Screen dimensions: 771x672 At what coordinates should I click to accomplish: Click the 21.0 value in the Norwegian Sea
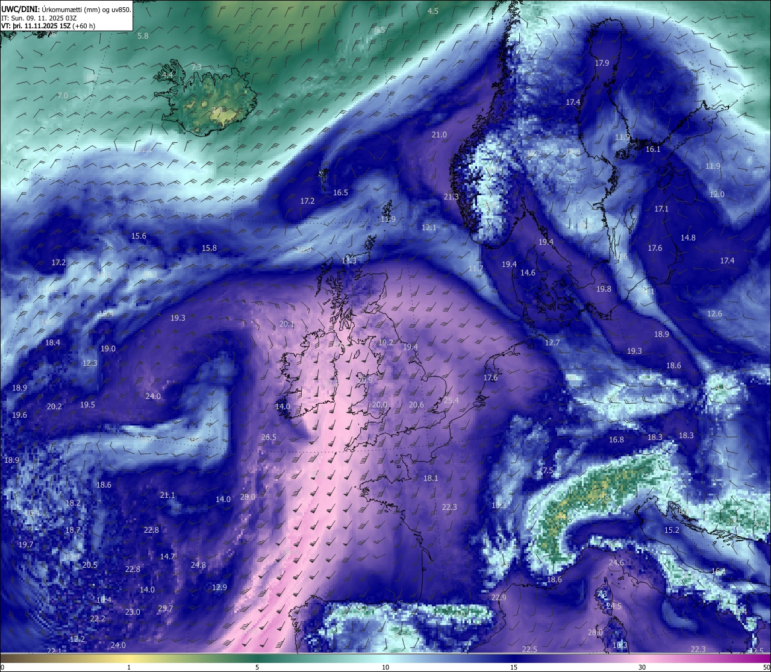pyautogui.click(x=439, y=135)
